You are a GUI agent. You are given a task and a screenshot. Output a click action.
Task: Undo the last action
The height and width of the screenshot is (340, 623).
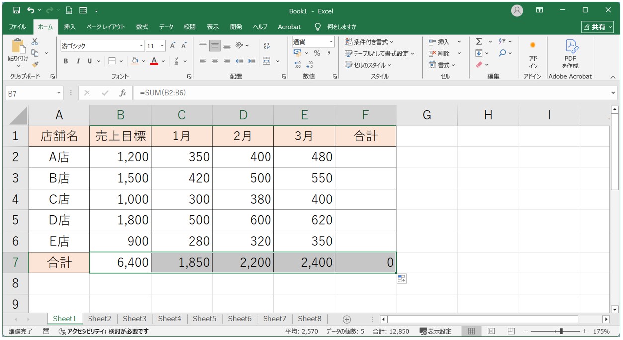click(31, 10)
